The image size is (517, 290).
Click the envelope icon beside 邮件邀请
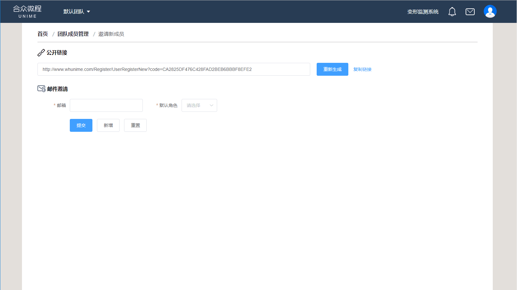tap(41, 89)
